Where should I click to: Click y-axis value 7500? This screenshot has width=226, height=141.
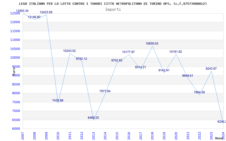tap(16, 102)
